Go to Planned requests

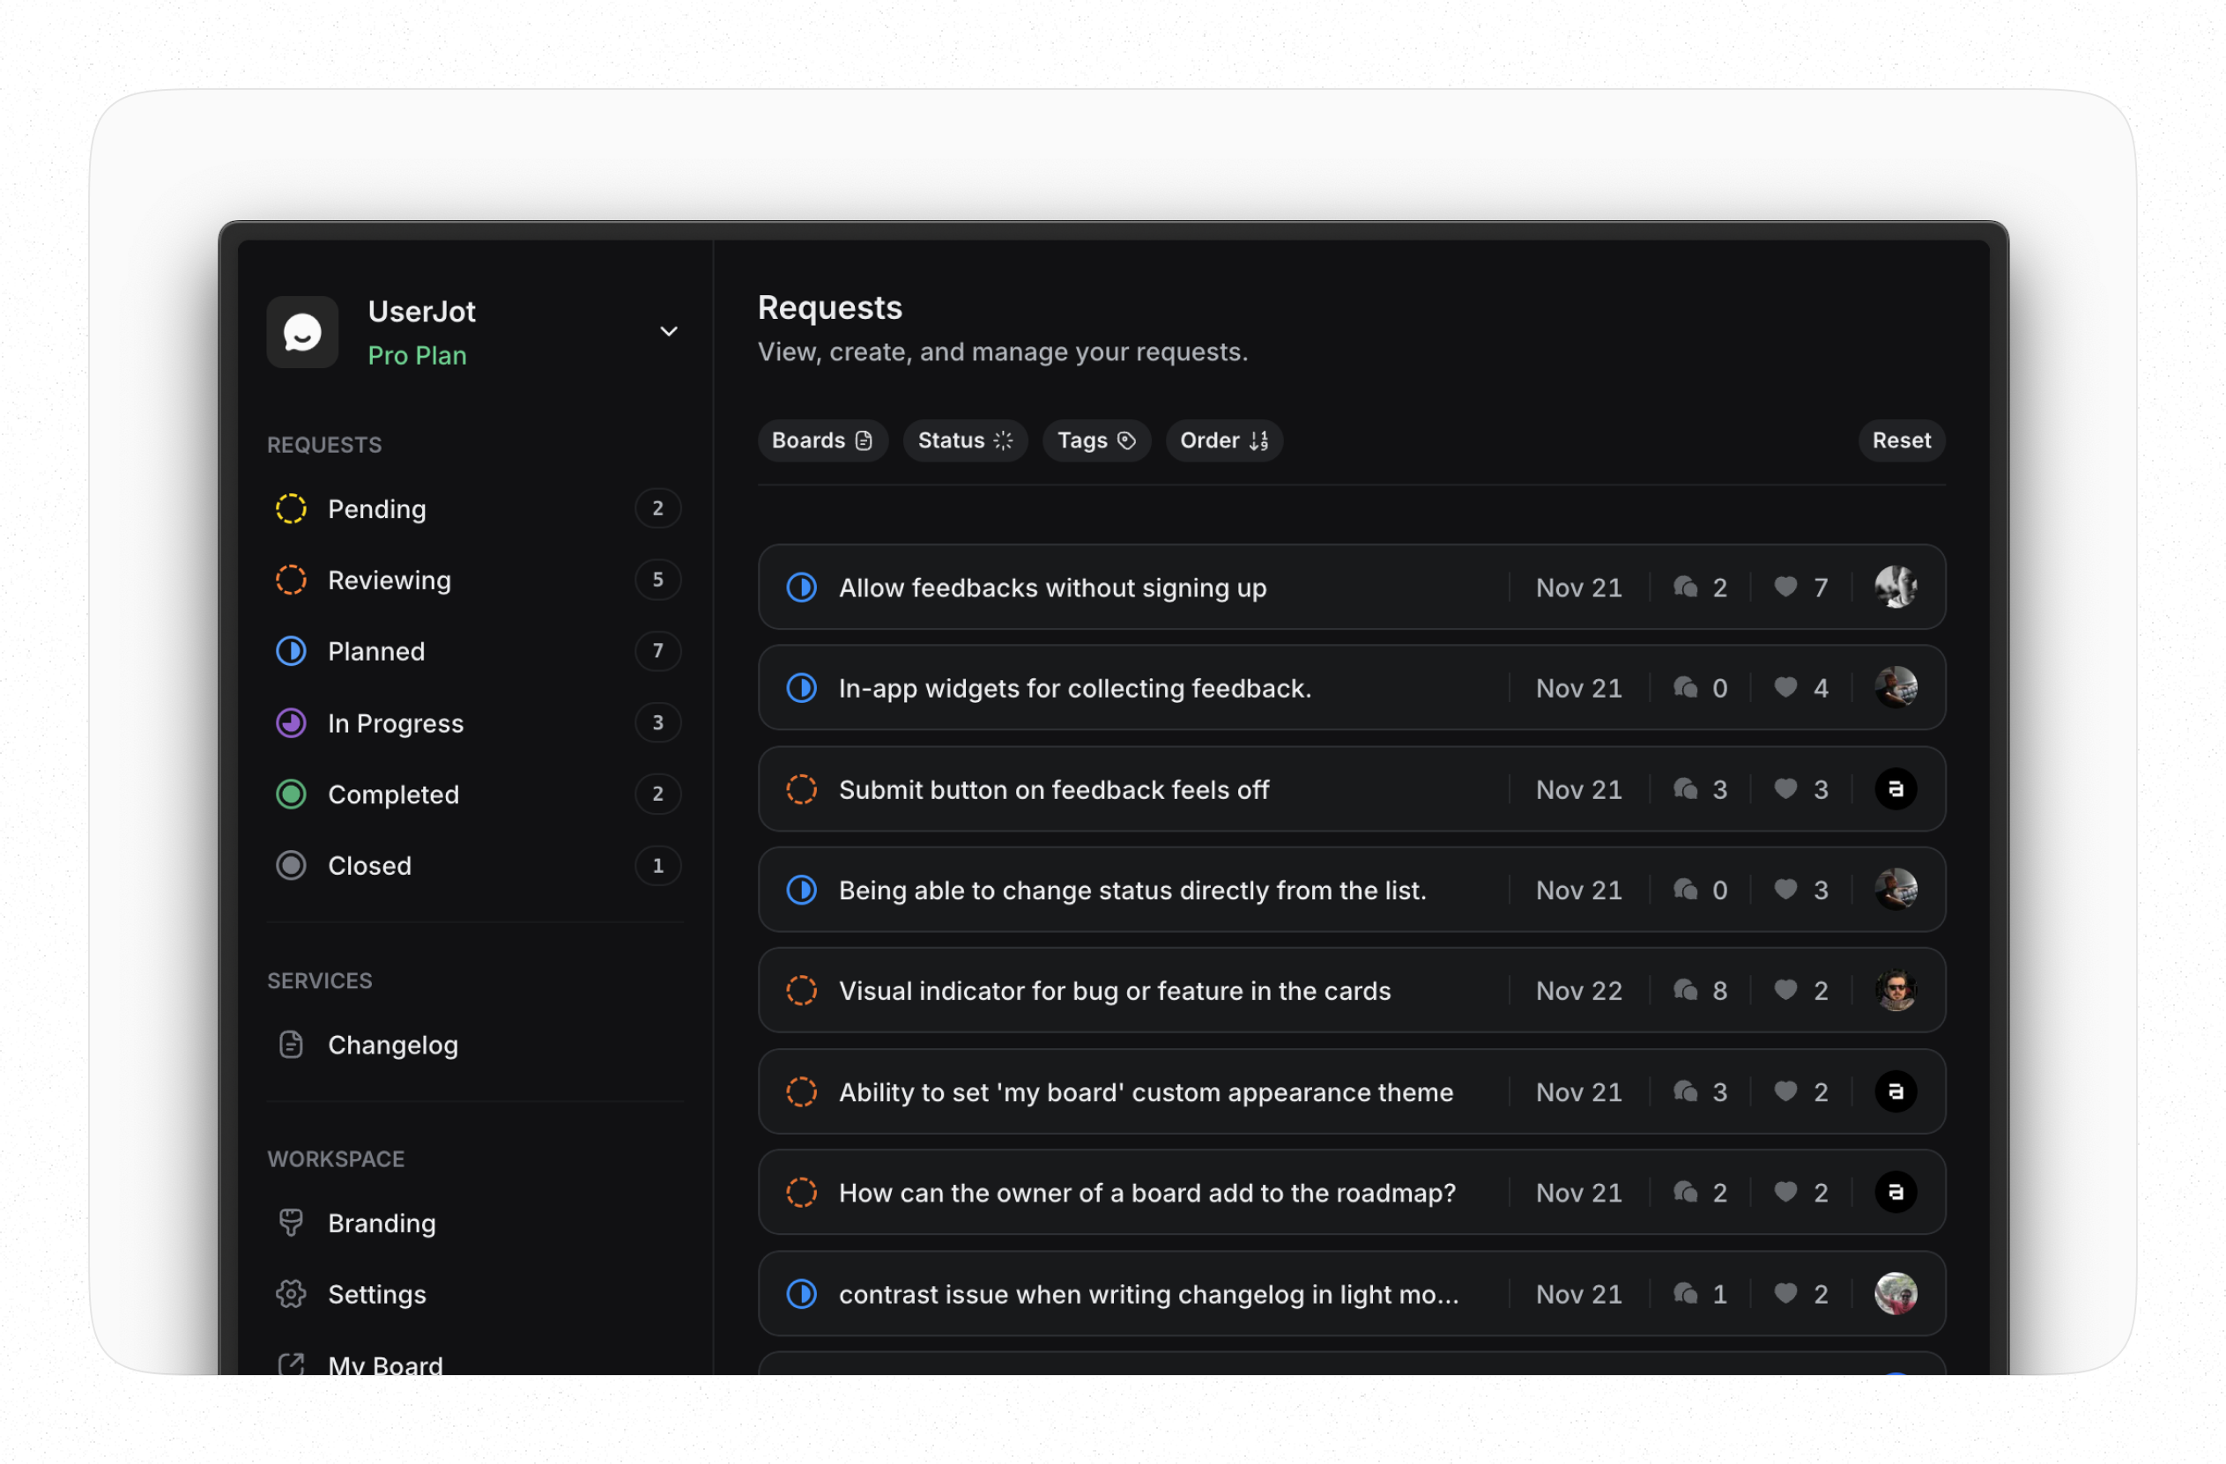pyautogui.click(x=376, y=652)
